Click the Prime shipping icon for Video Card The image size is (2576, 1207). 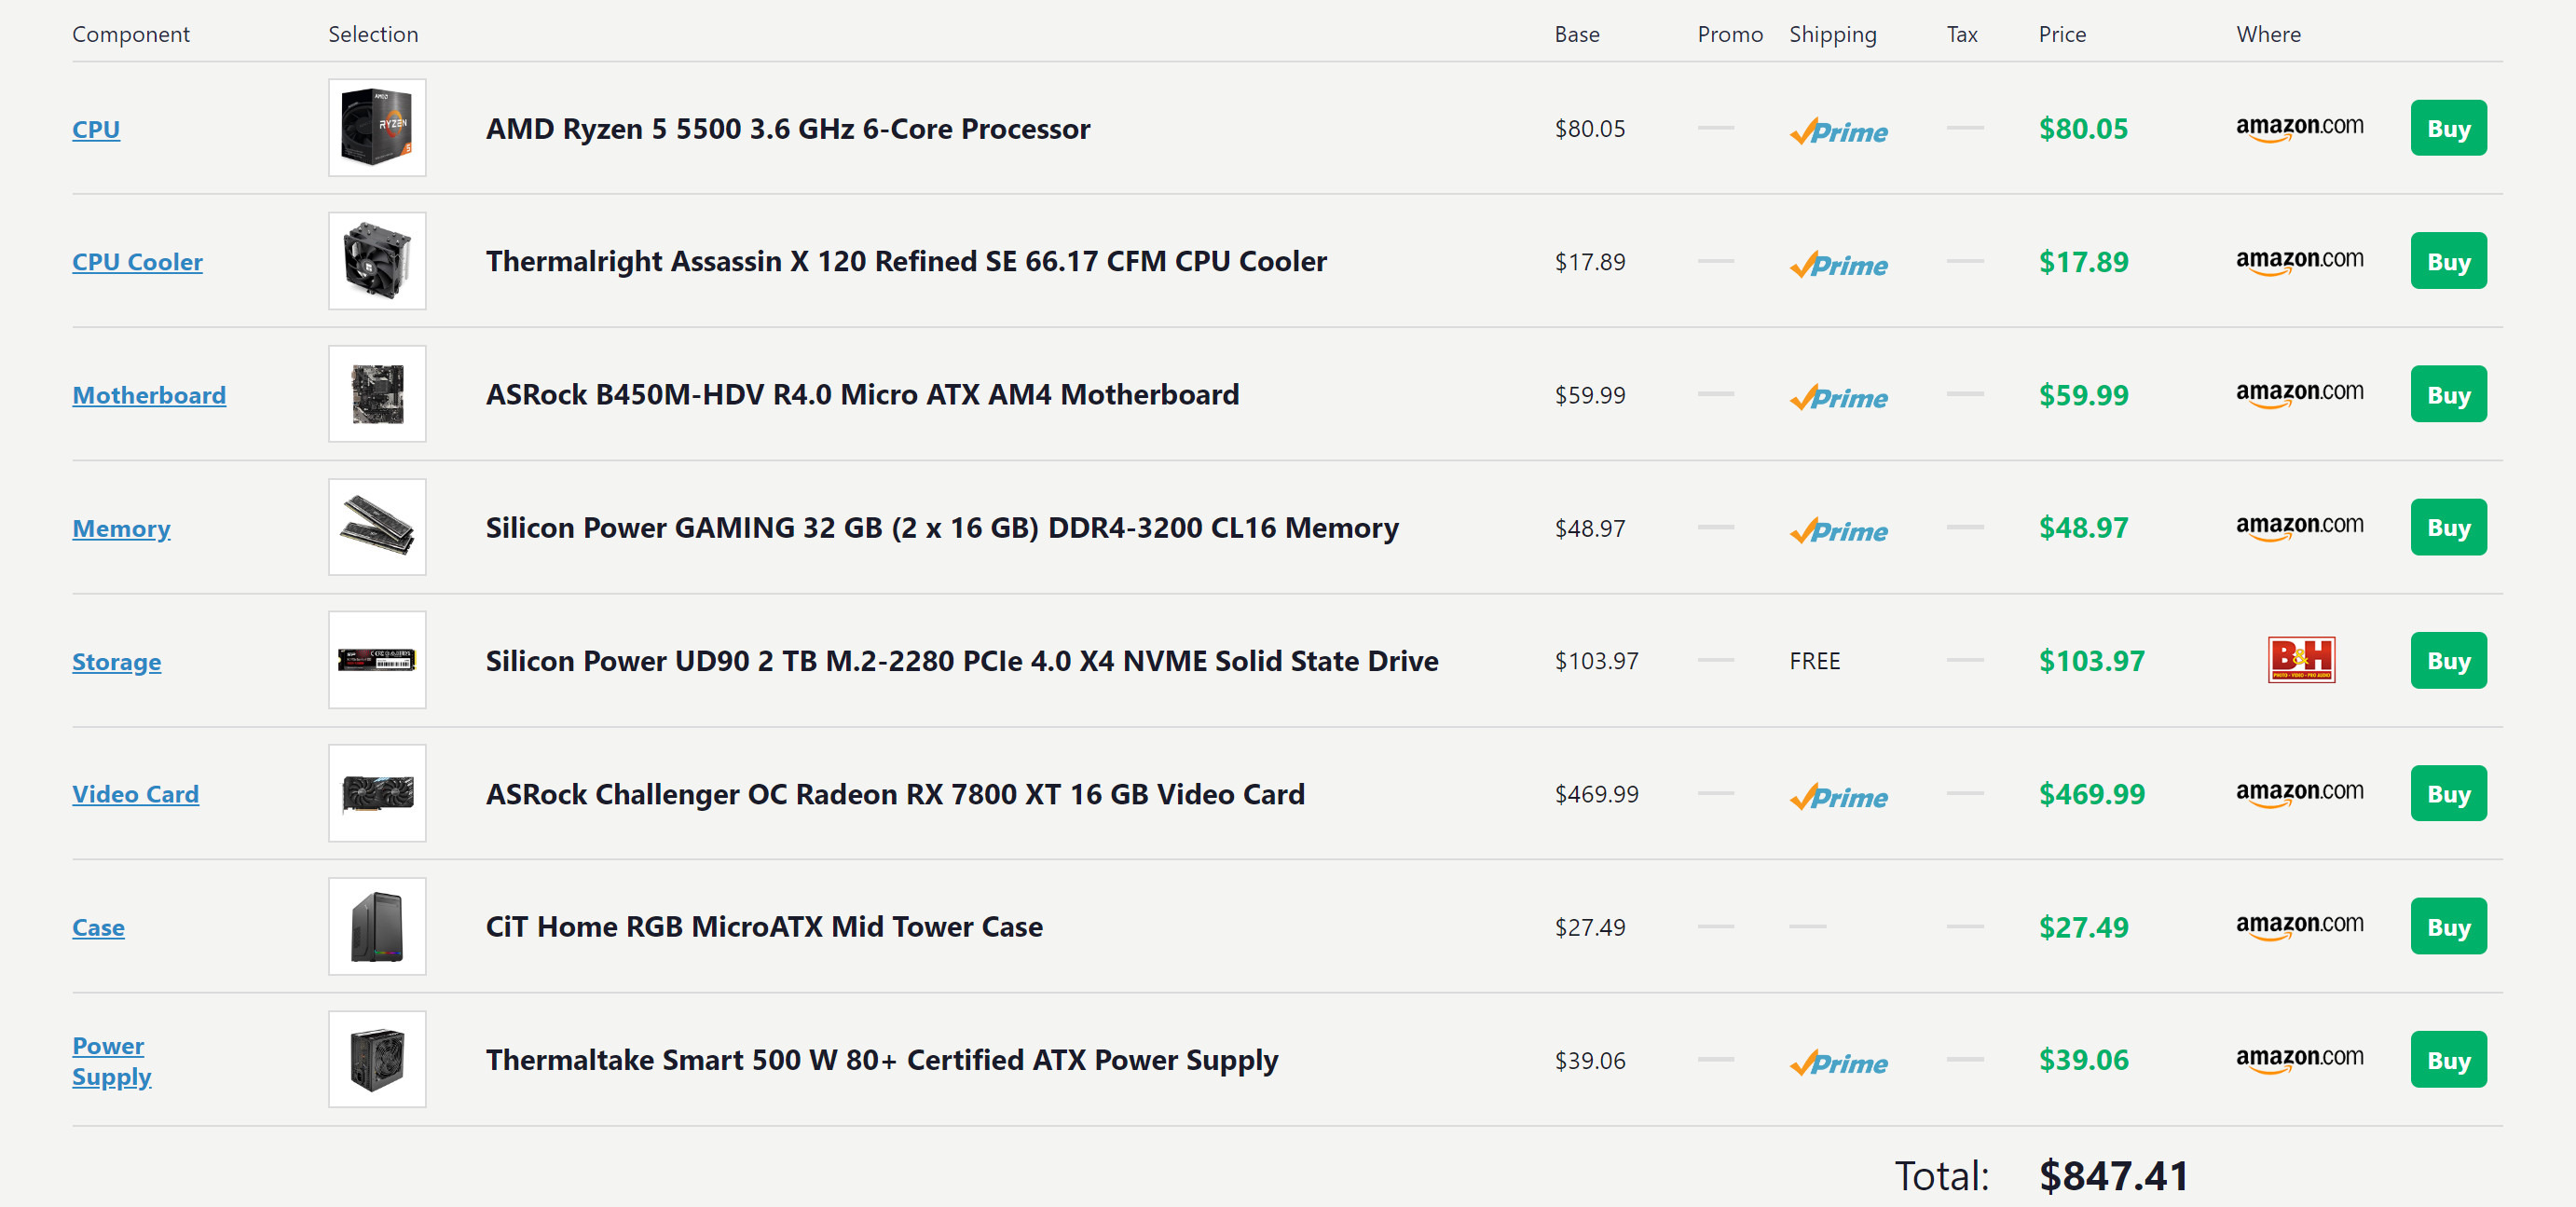tap(1838, 796)
